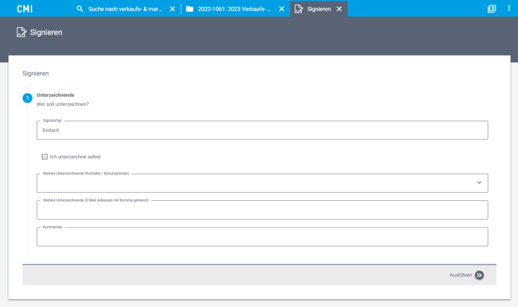Image resolution: width=518 pixels, height=307 pixels.
Task: Click into the Kommentar field
Action: coord(262,237)
